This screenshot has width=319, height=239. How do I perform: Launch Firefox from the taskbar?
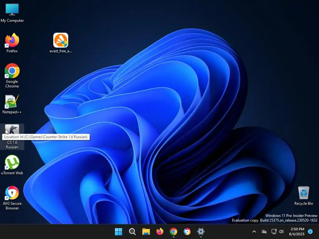160,232
